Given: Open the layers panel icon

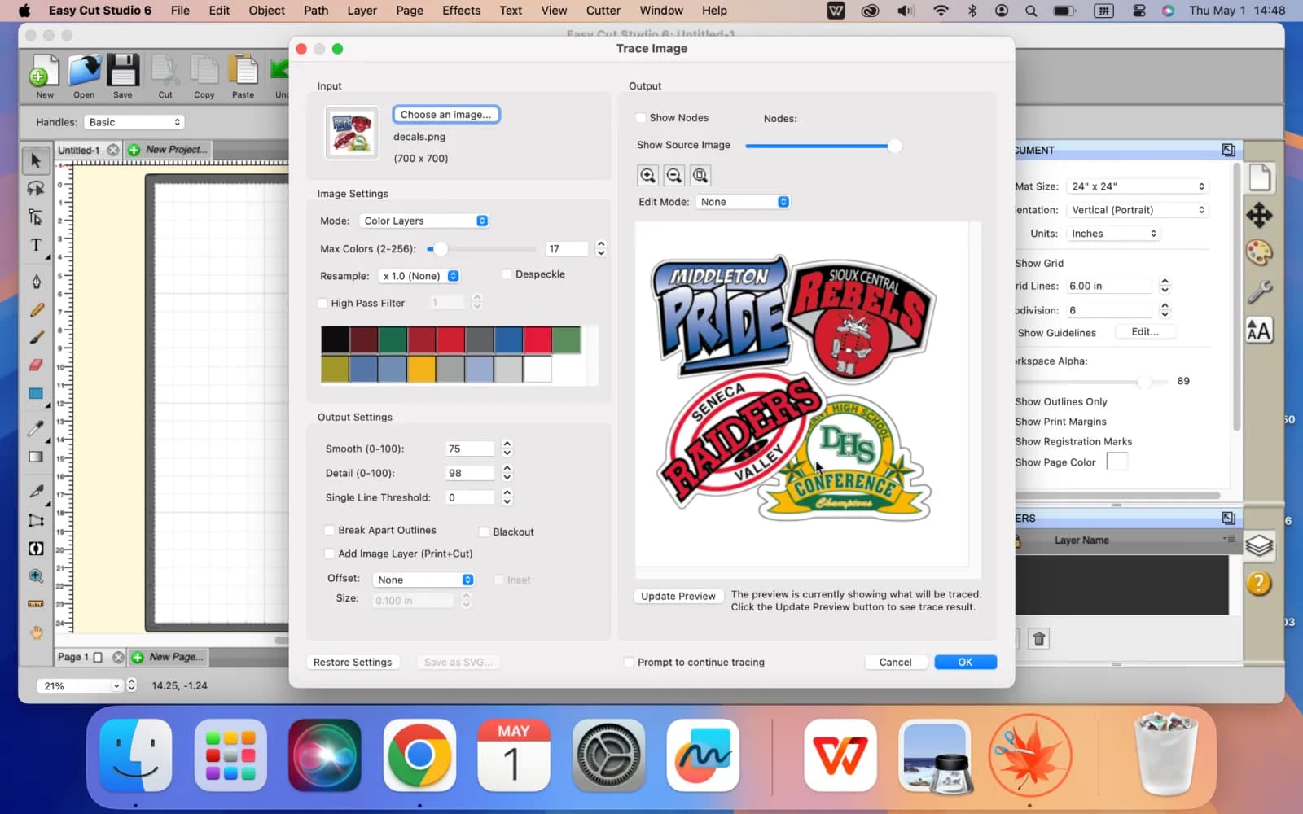Looking at the screenshot, I should pyautogui.click(x=1259, y=545).
